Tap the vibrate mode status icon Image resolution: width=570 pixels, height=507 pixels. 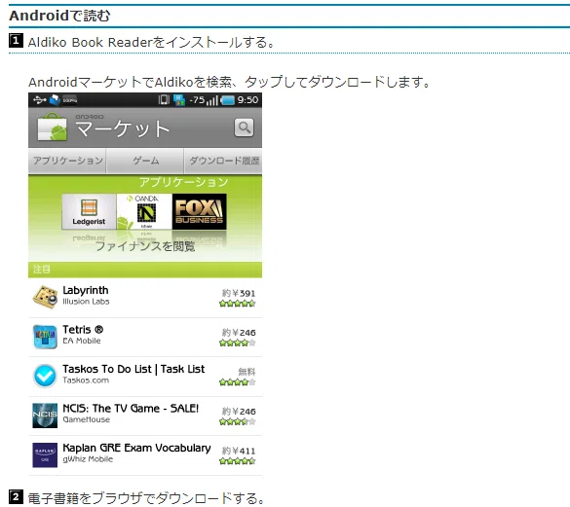[164, 99]
